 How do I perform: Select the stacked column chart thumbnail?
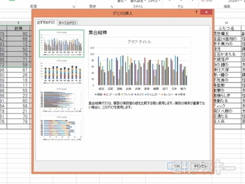pyautogui.click(x=62, y=72)
